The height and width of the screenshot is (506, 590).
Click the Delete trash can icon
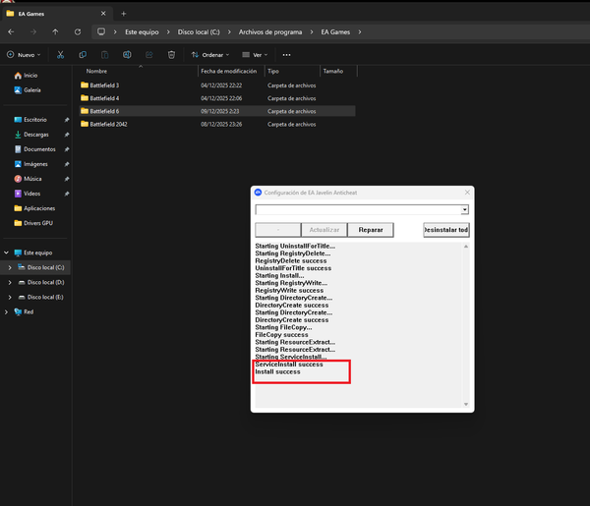point(171,55)
